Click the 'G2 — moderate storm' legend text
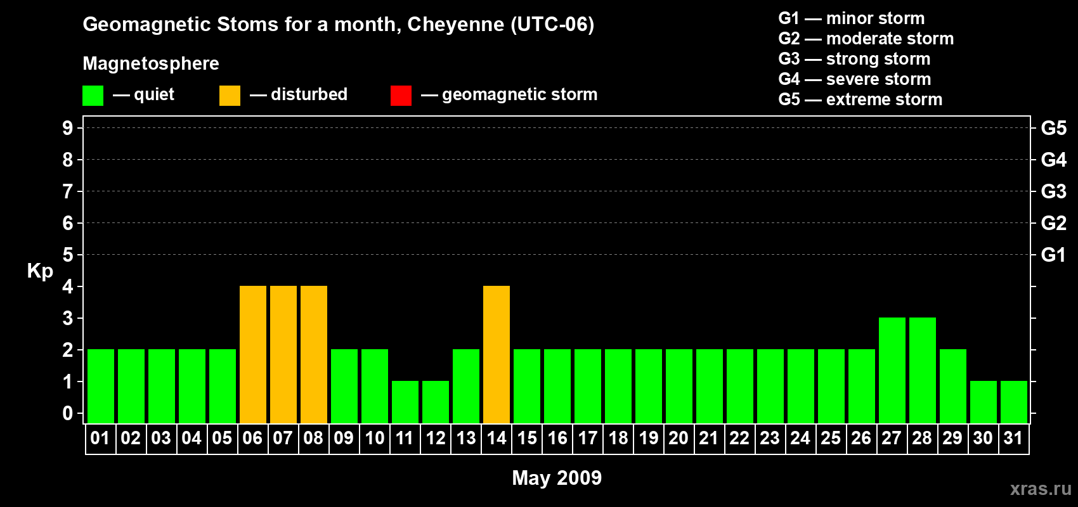 click(x=866, y=39)
